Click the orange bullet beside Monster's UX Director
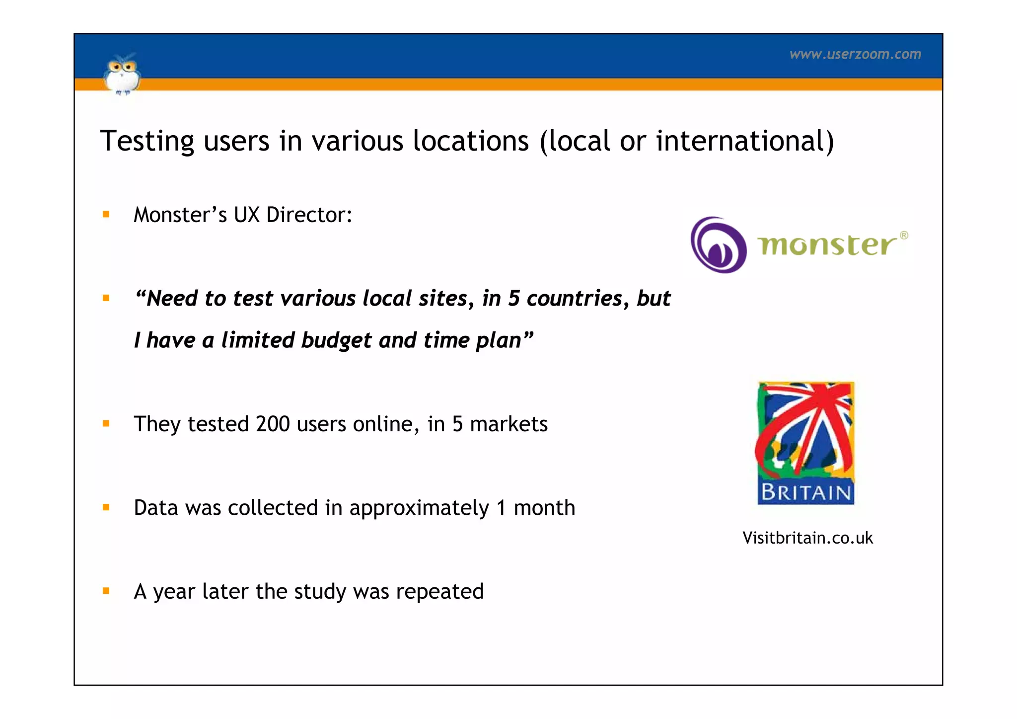 point(106,215)
